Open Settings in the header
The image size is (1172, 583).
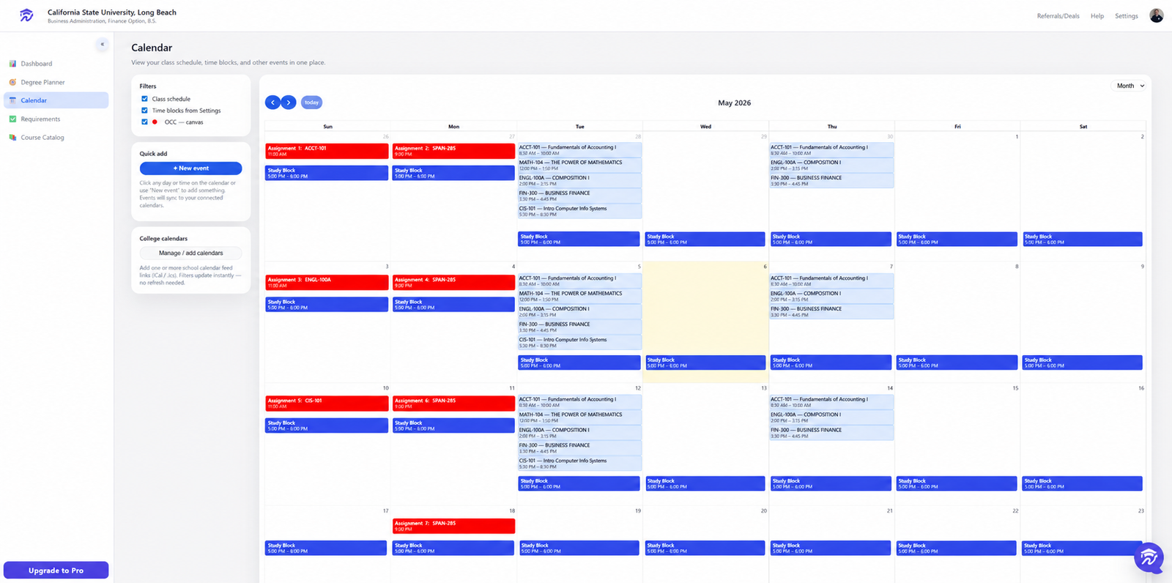[1126, 16]
